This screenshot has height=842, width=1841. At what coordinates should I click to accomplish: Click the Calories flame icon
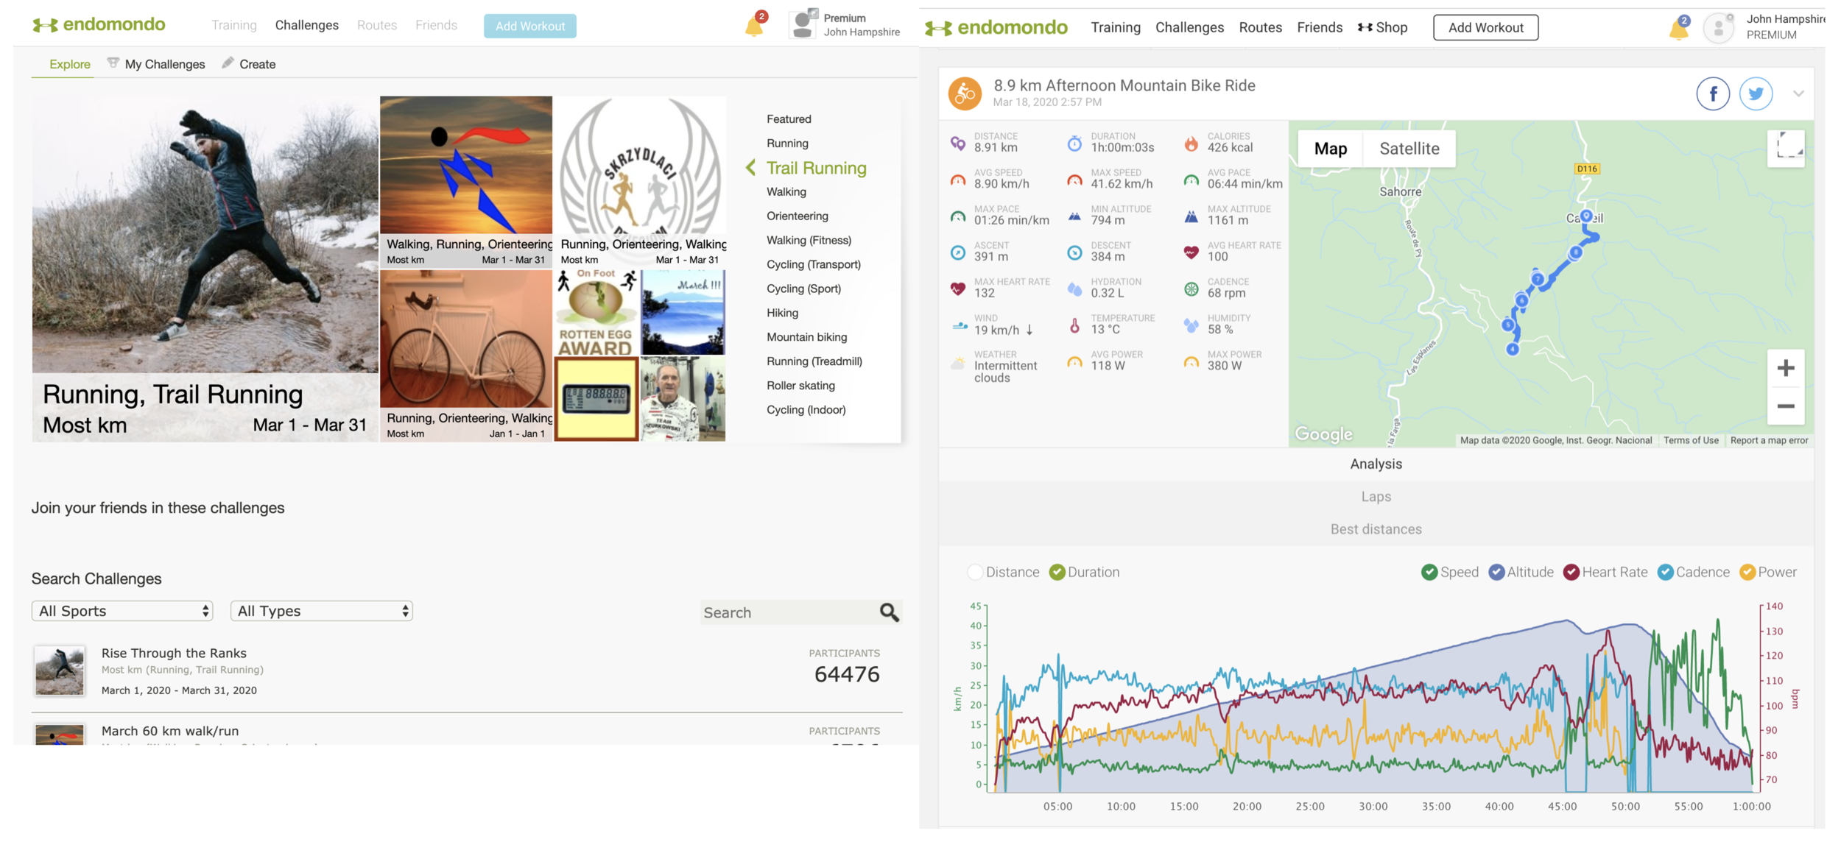(x=1191, y=143)
